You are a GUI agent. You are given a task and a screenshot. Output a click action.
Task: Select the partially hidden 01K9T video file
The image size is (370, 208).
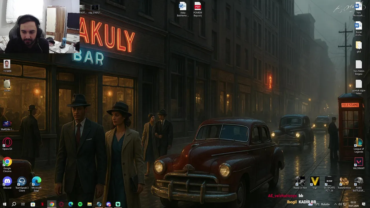click(x=83, y=9)
